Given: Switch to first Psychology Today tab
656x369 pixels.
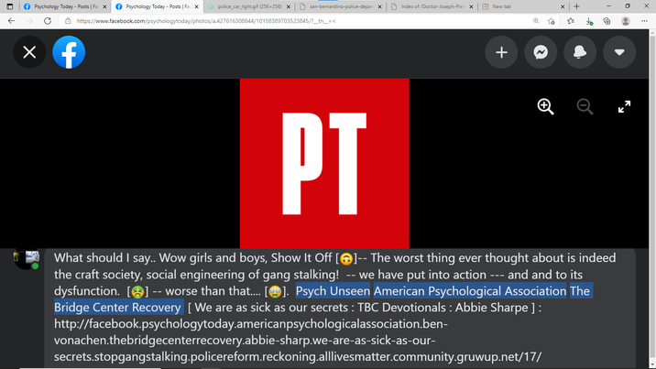Looking at the screenshot, I should [65, 6].
